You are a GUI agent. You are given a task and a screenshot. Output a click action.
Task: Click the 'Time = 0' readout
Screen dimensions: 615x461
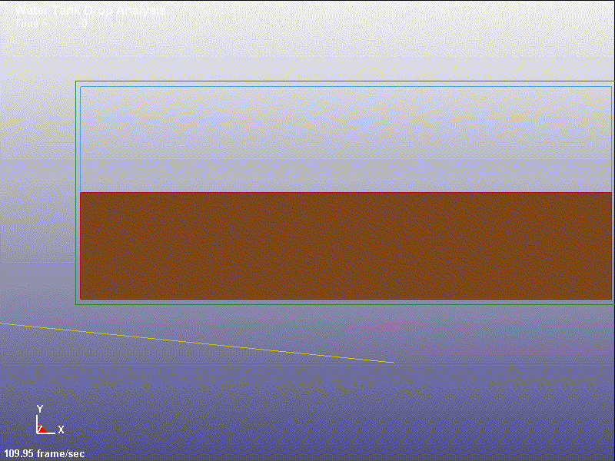(x=51, y=24)
